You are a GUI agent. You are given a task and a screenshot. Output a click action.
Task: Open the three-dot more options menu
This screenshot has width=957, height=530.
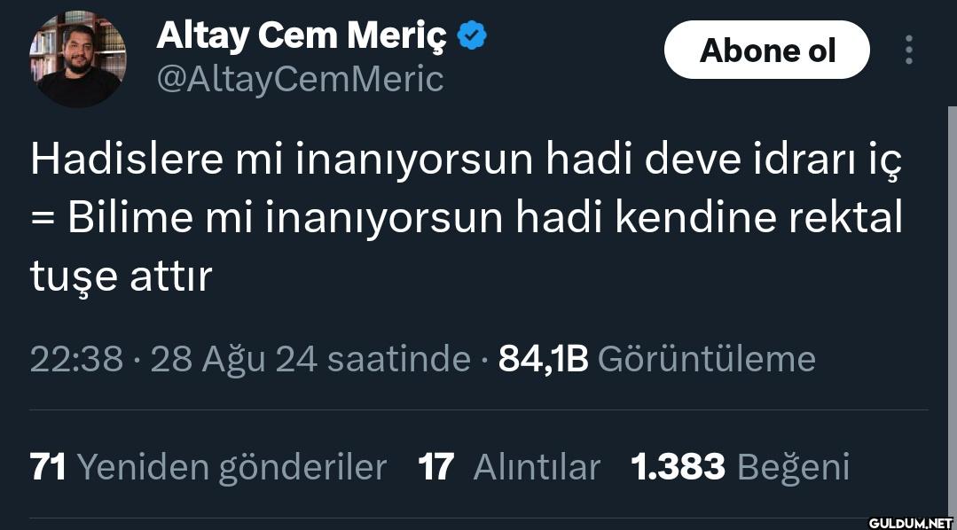coord(908,51)
